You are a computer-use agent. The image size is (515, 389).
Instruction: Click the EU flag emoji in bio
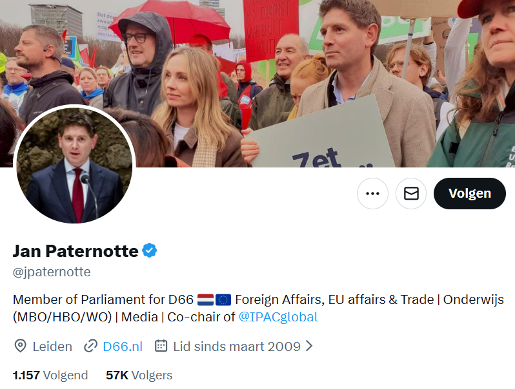(223, 299)
